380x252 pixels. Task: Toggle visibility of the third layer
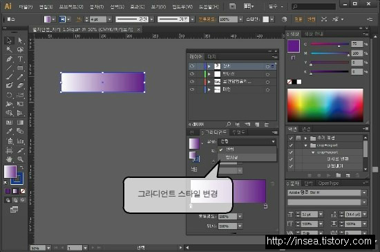click(192, 82)
